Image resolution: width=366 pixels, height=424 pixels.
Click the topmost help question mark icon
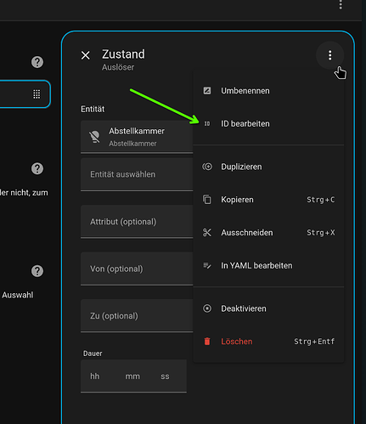coord(37,62)
